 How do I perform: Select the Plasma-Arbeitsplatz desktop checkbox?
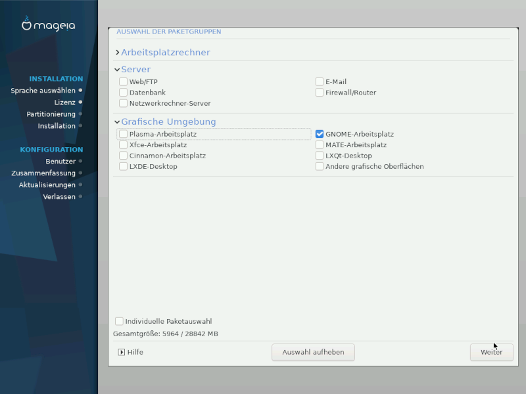[x=124, y=134]
